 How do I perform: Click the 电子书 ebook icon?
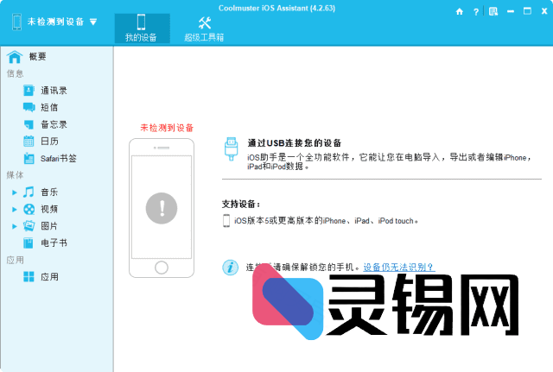pyautogui.click(x=29, y=243)
